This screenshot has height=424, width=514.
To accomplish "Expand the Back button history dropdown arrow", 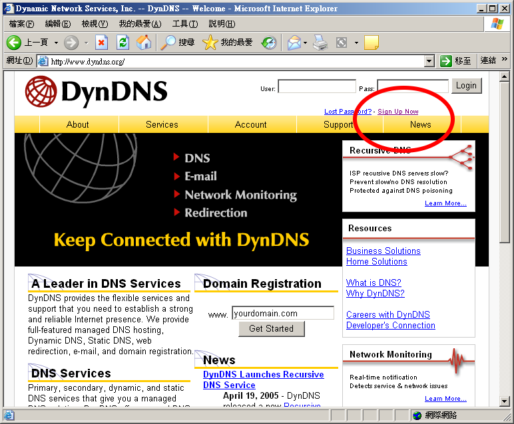I will (56, 43).
